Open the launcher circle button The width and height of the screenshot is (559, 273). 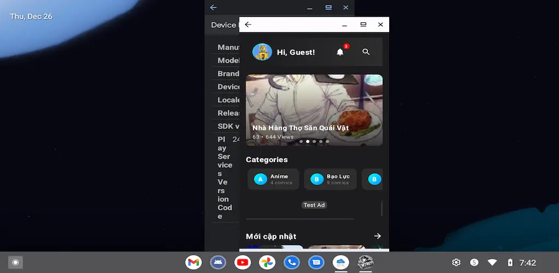point(15,262)
